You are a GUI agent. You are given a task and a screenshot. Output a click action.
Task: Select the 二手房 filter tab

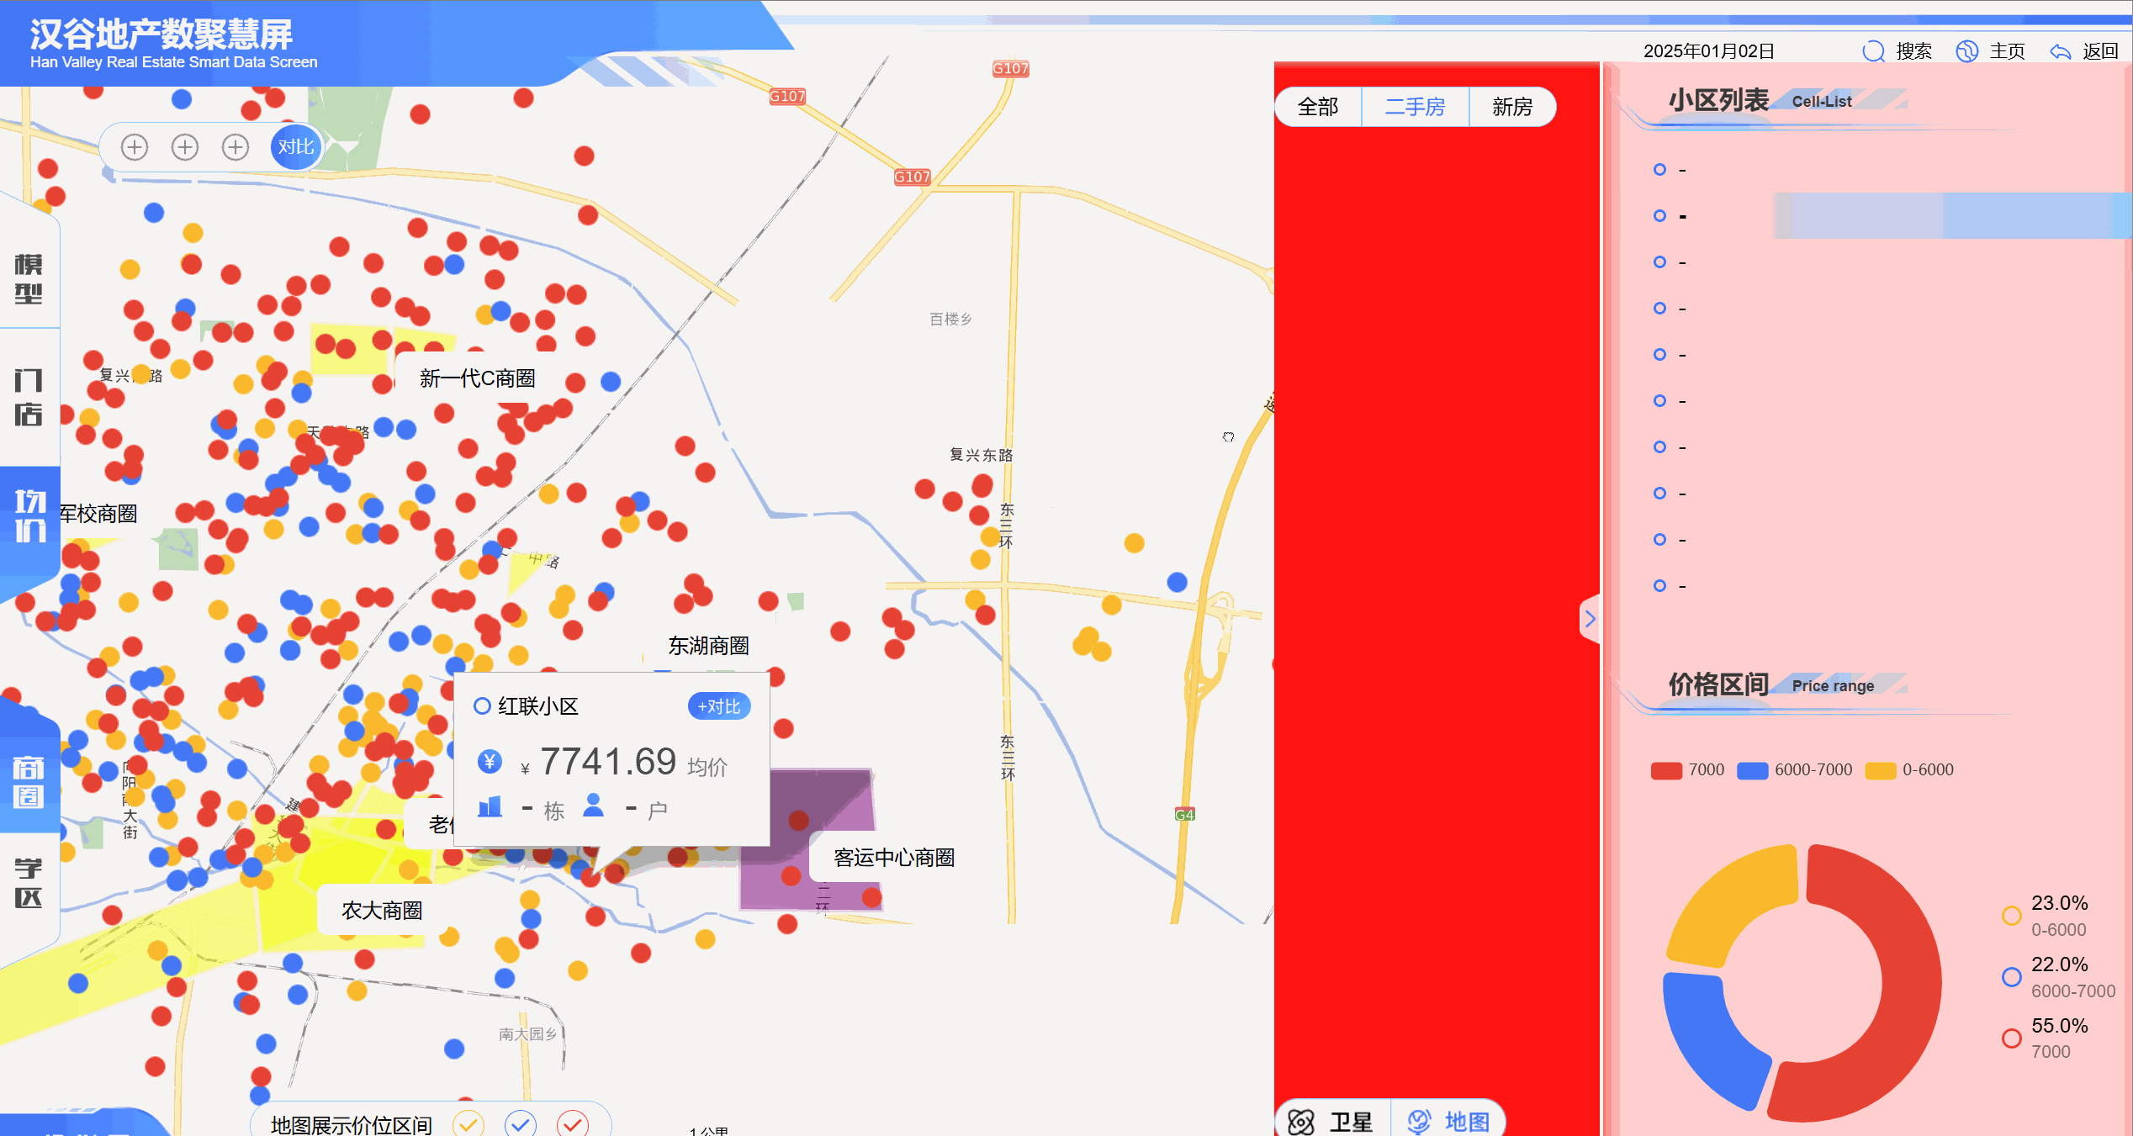tap(1415, 107)
